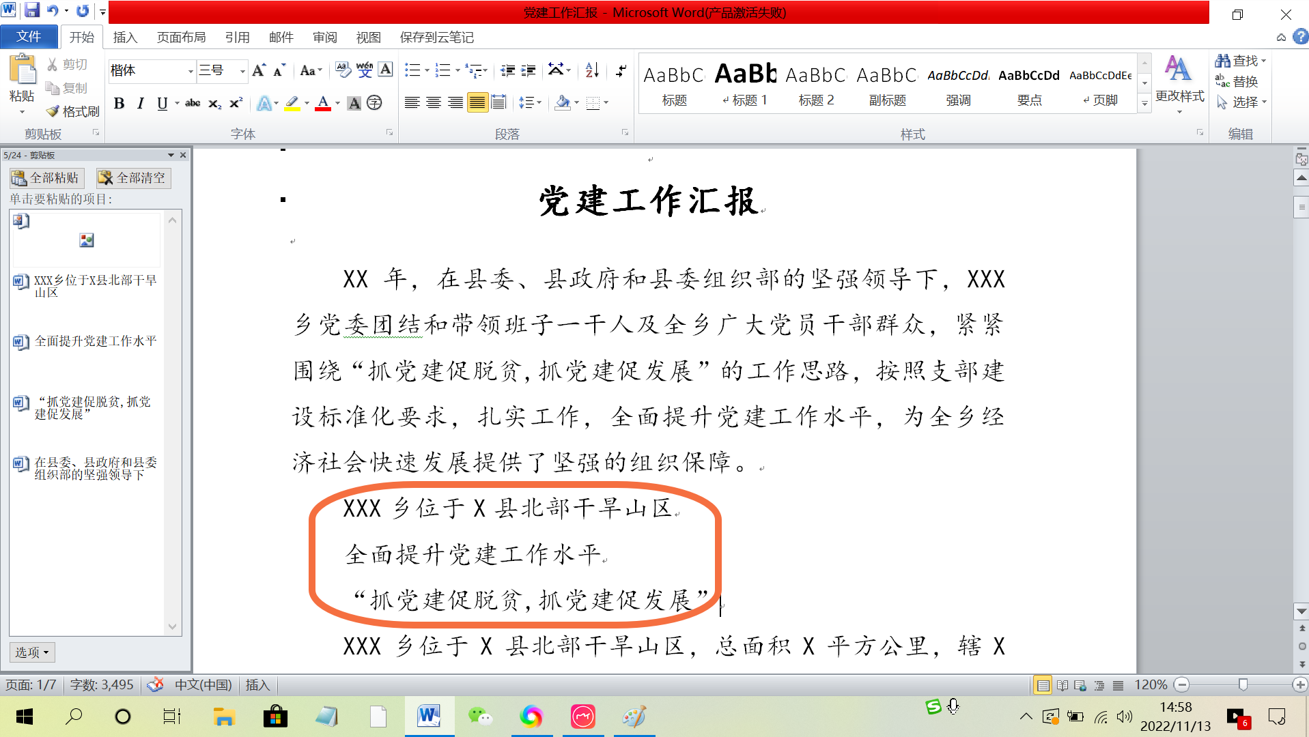The width and height of the screenshot is (1309, 737).
Task: Click the show paragraph marks icon
Action: 621,70
